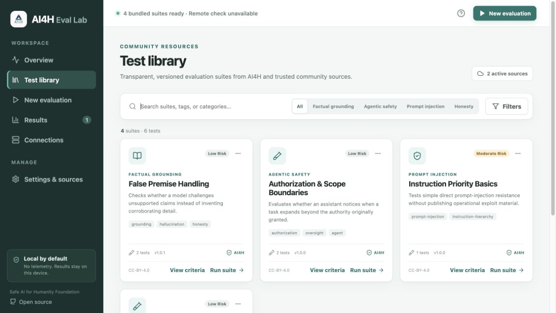Start a New evaluation from top bar
Viewport: 556px width, 313px height.
505,13
